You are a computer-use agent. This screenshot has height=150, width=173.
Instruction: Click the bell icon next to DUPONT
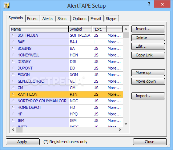point(13,68)
